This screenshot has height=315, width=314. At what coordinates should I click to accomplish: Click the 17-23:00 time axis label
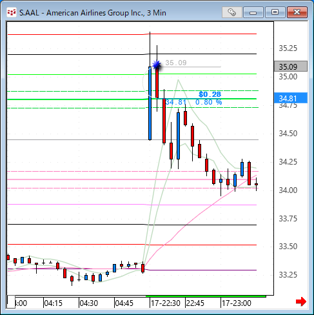coord(237,303)
